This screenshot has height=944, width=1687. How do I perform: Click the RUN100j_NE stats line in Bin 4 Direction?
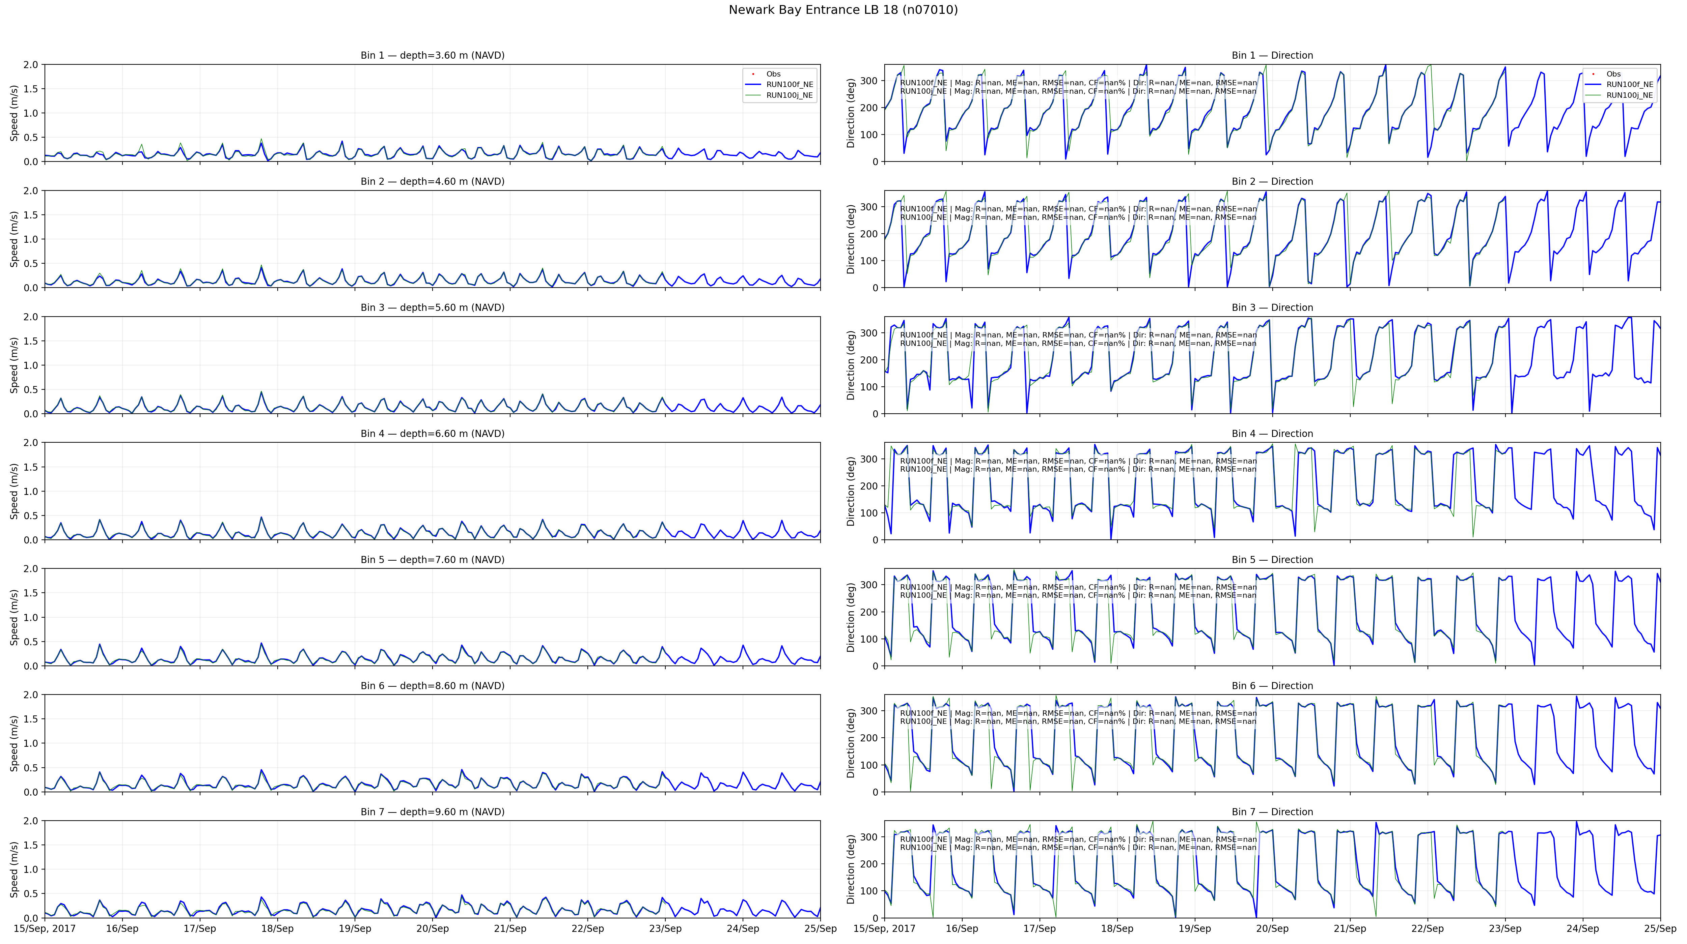(x=1078, y=469)
